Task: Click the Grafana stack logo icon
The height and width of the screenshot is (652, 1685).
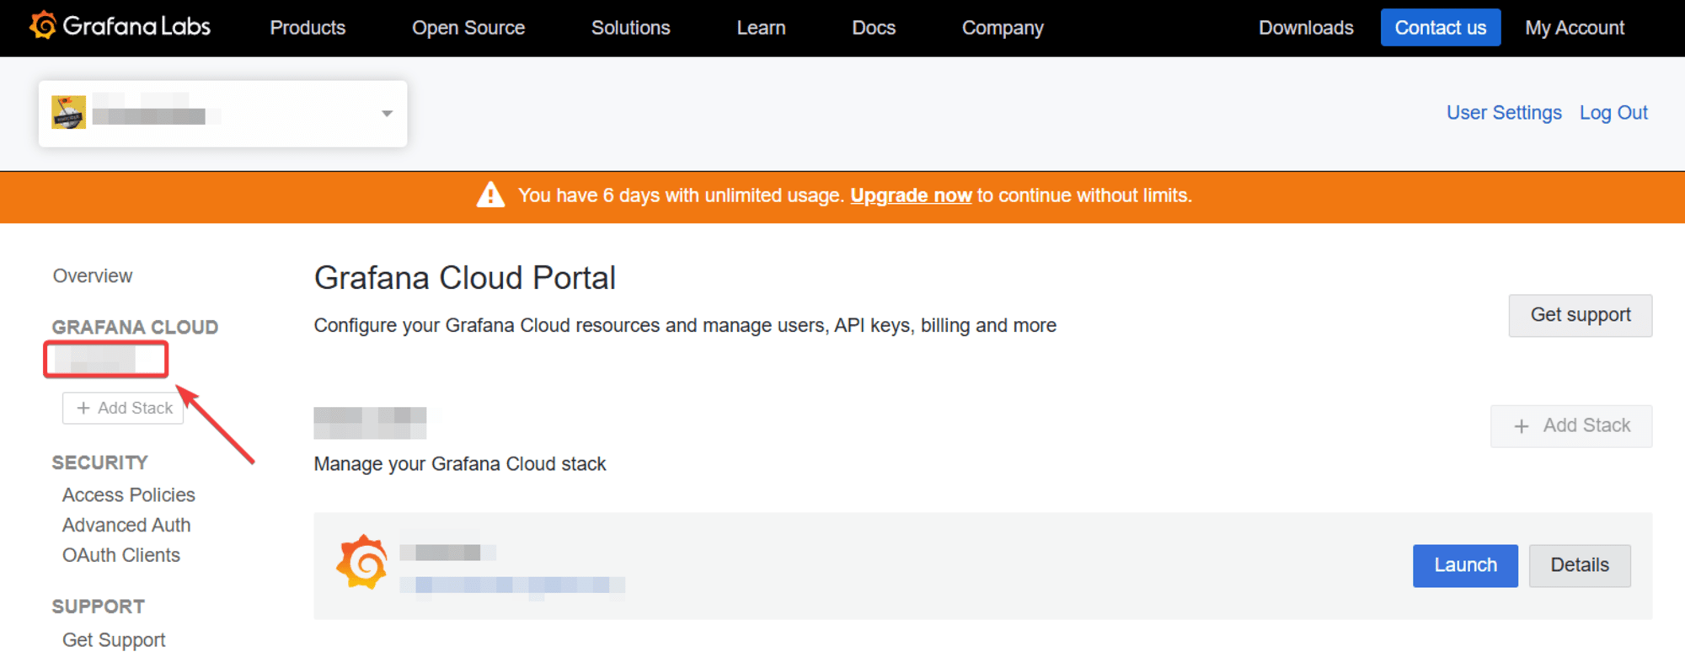Action: 362,562
